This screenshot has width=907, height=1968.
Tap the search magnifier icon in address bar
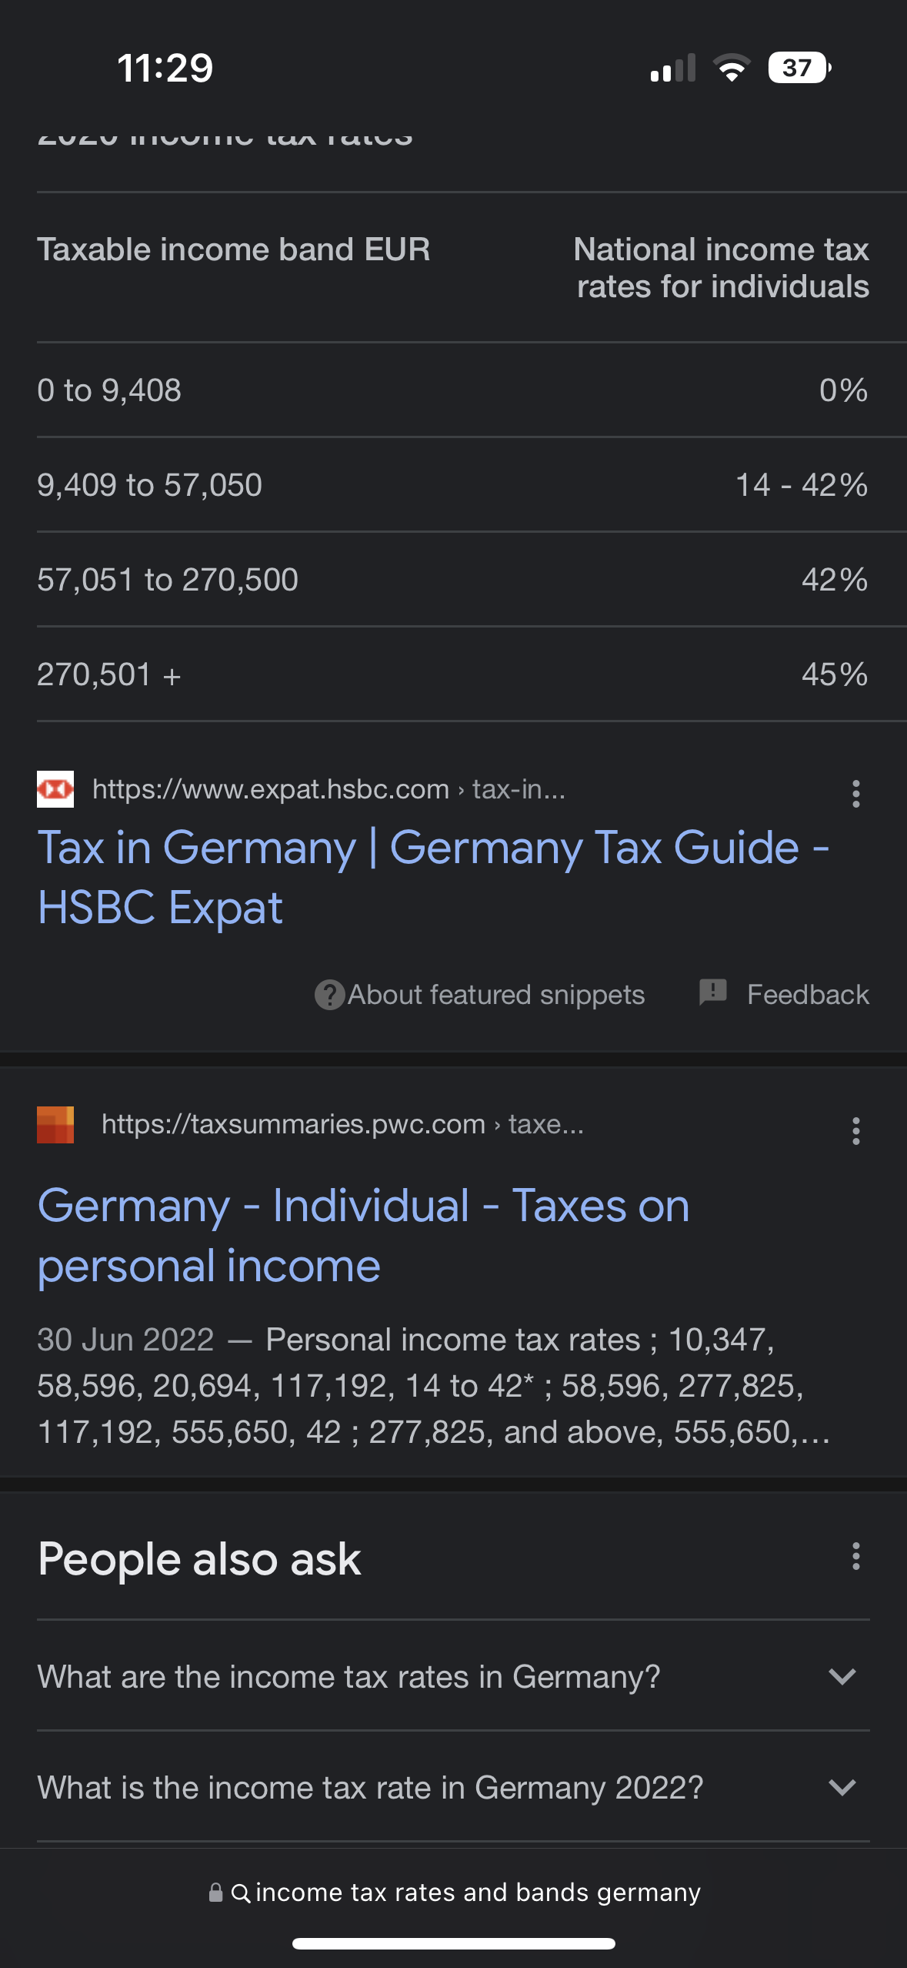click(x=241, y=1893)
